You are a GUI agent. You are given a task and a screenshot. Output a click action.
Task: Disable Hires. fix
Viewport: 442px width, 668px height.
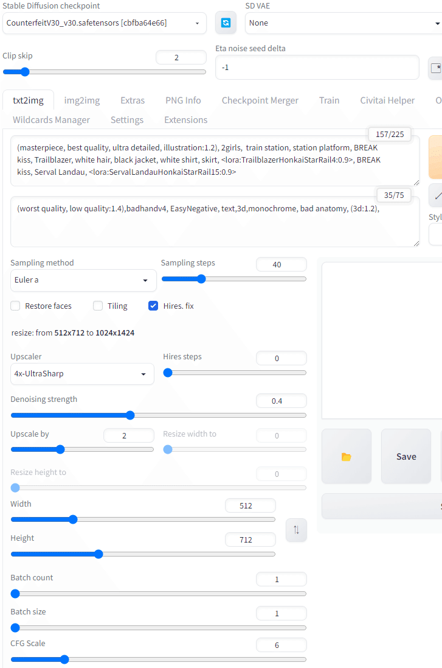(x=153, y=306)
